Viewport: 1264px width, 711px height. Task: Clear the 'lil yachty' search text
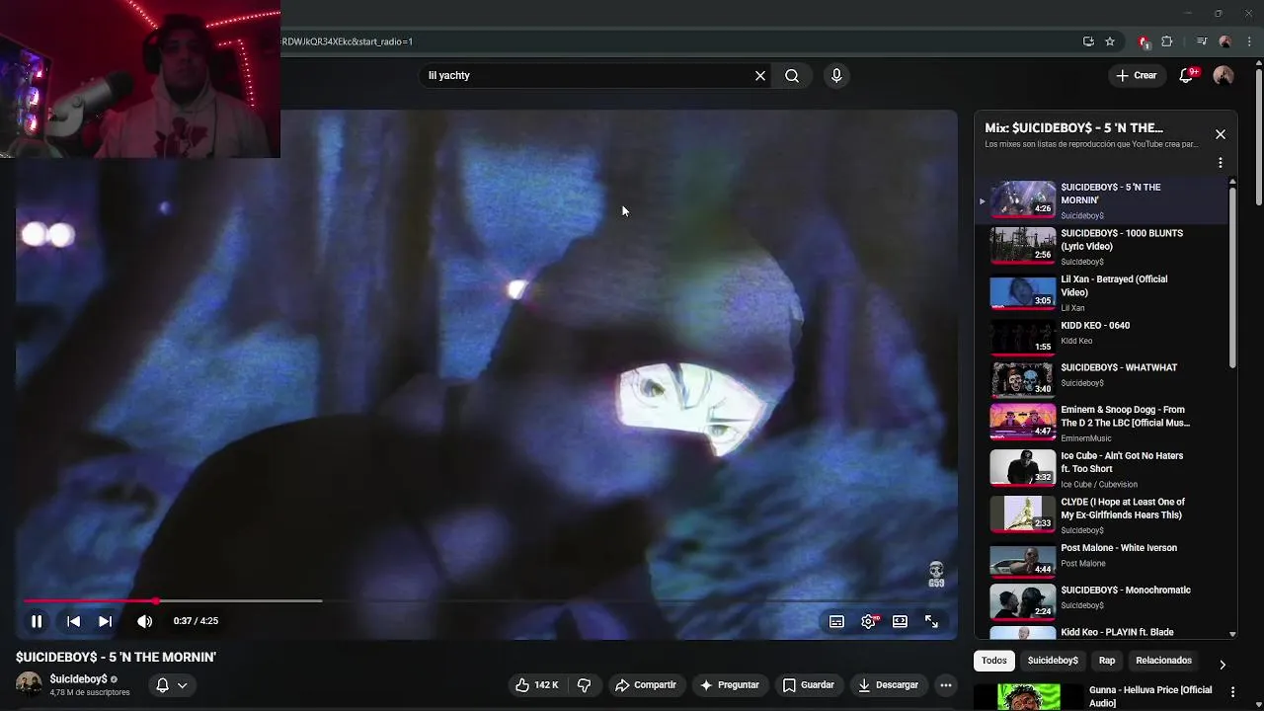[760, 75]
